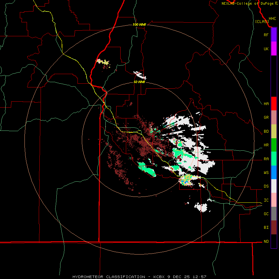The image size is (279, 279).
Task: Click the purple RF legend color swatch
Action: coord(274,35)
